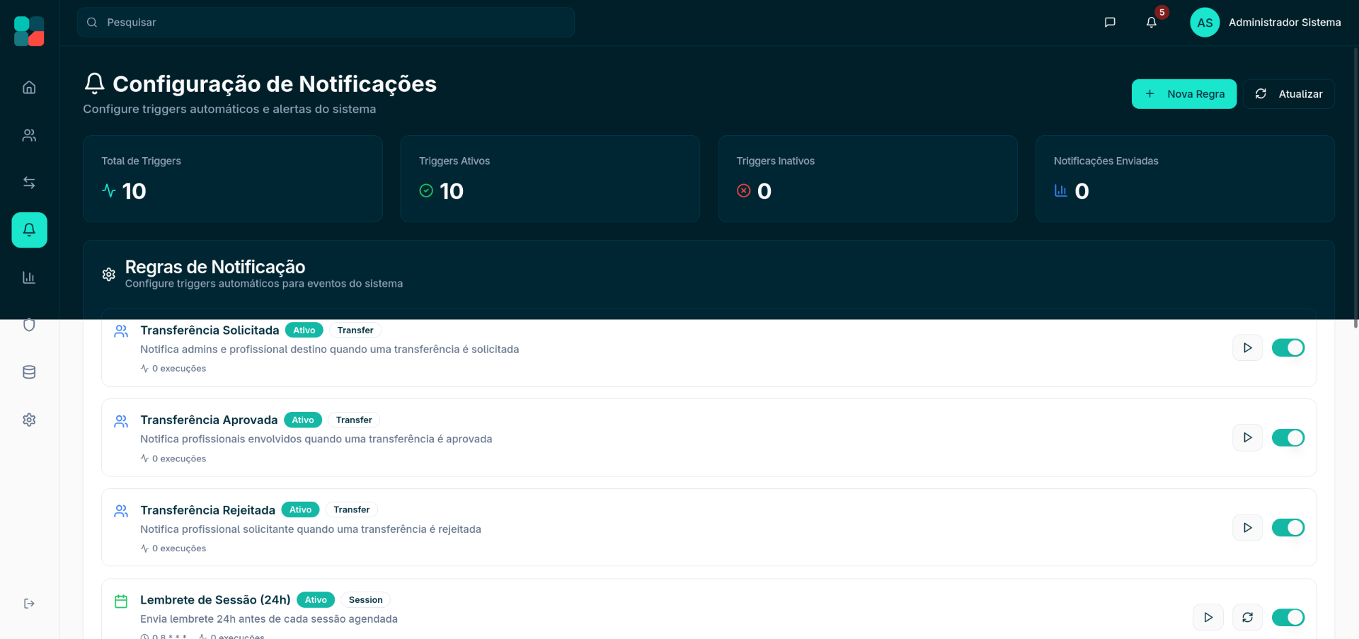Open the bar chart reports sidebar icon
1359x639 pixels.
pos(29,277)
